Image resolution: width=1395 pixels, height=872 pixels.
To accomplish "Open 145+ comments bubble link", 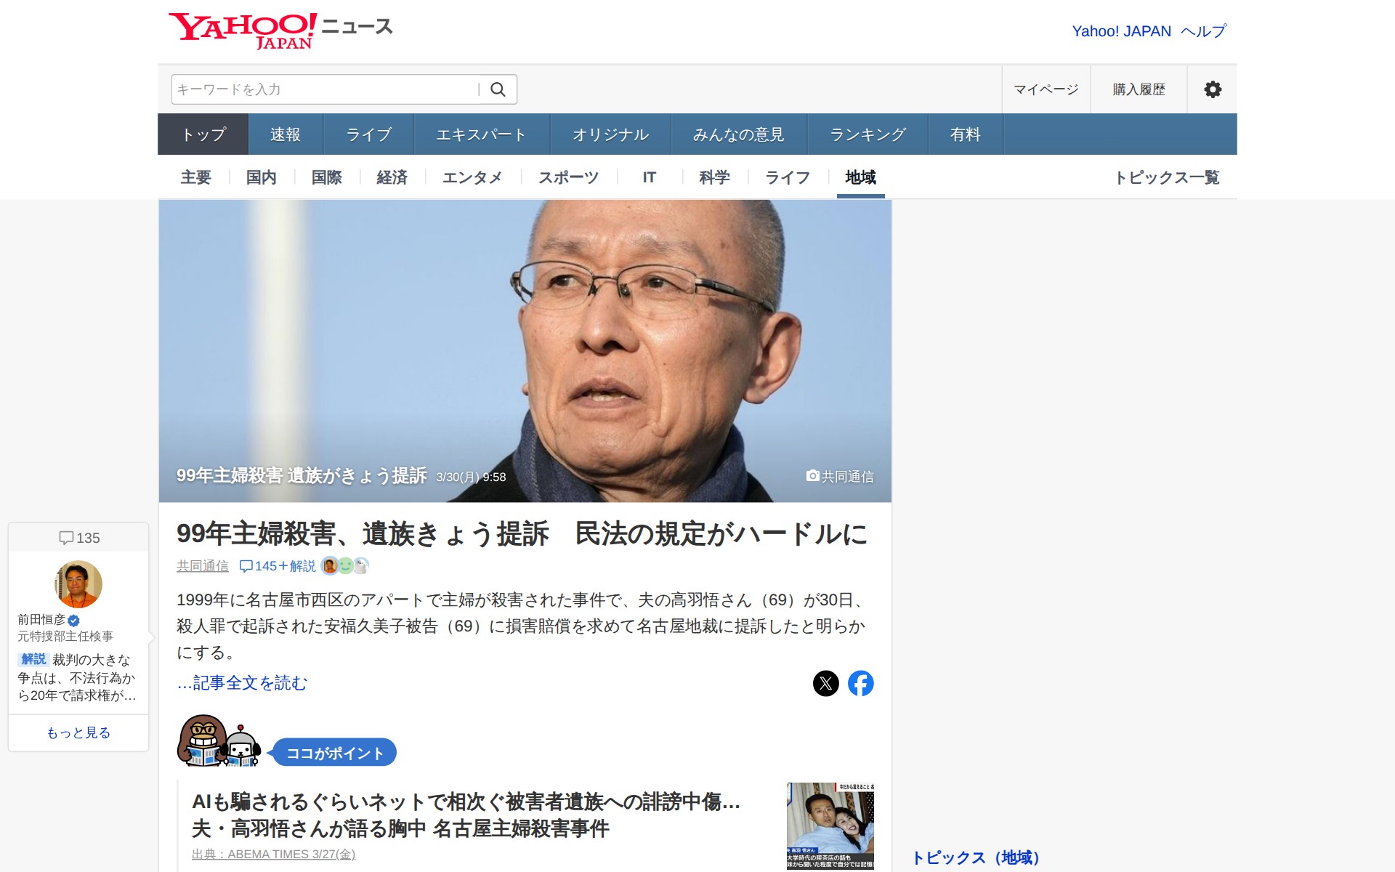I will coord(258,566).
